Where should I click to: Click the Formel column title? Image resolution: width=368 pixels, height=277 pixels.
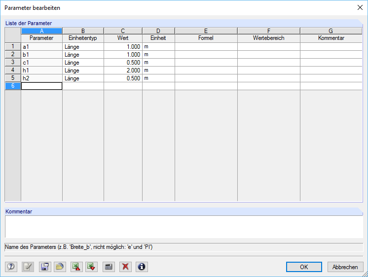(206, 38)
